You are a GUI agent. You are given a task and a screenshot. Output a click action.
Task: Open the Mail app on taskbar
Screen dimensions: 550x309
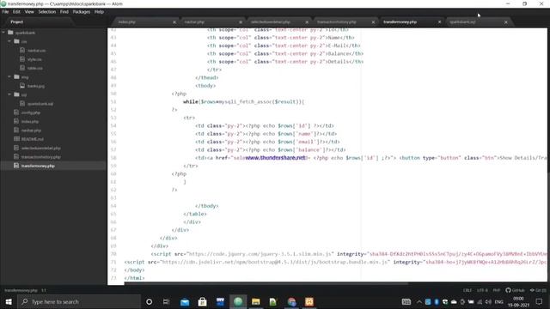coord(185,301)
